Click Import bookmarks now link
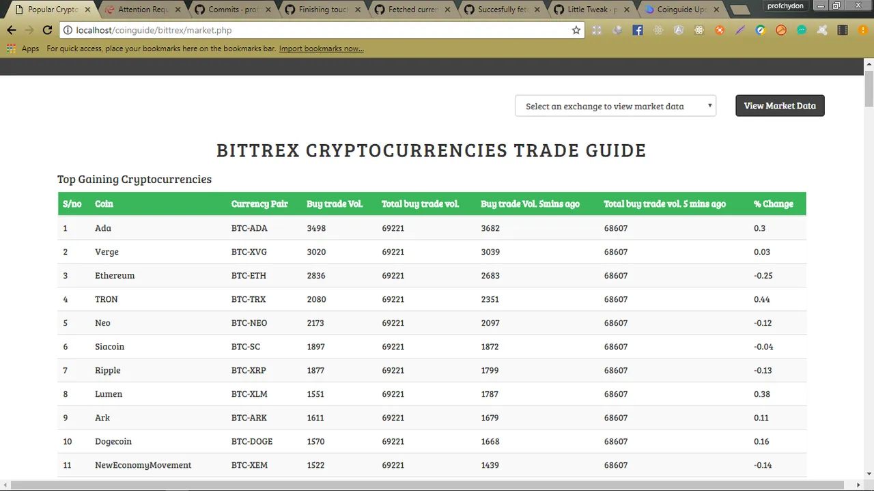This screenshot has width=874, height=491. 321,48
